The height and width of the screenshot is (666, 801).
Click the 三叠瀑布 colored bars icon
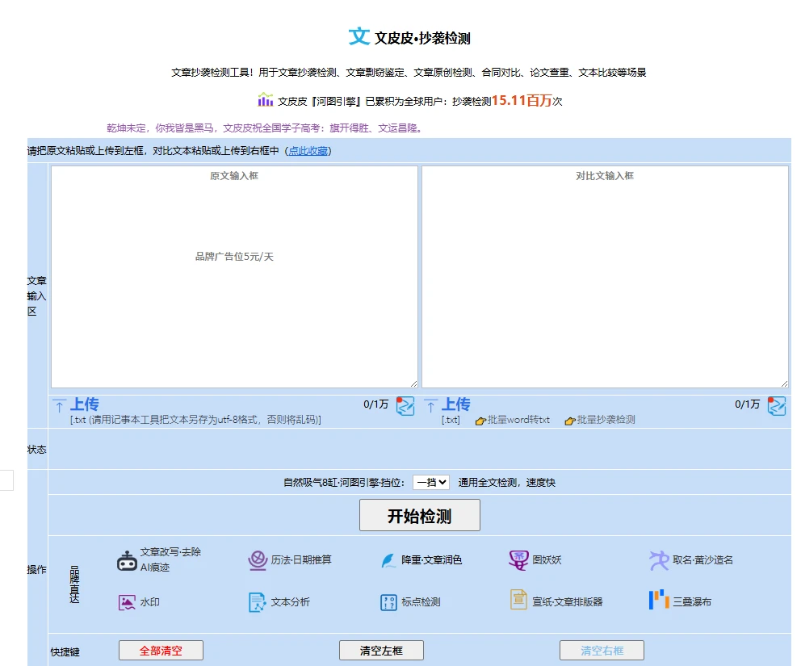(659, 600)
